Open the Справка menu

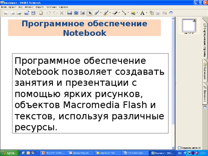point(63,7)
